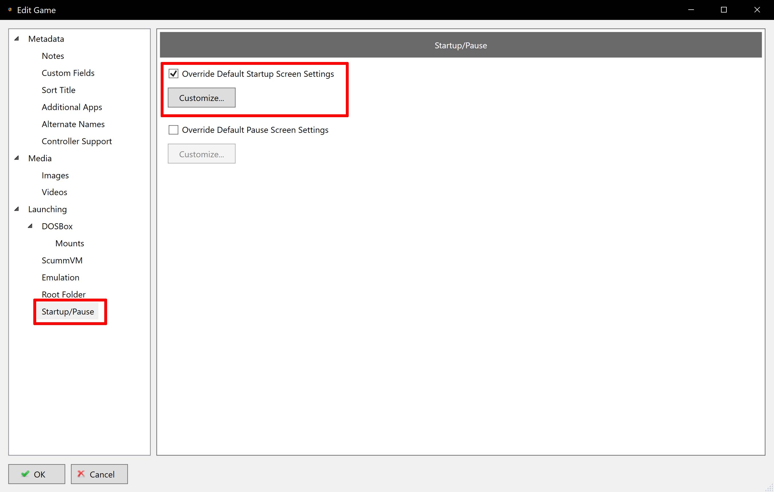The height and width of the screenshot is (492, 774).
Task: Open startup screen Customize button
Action: [201, 98]
